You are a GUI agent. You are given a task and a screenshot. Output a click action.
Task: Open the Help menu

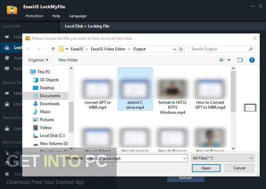[56, 16]
